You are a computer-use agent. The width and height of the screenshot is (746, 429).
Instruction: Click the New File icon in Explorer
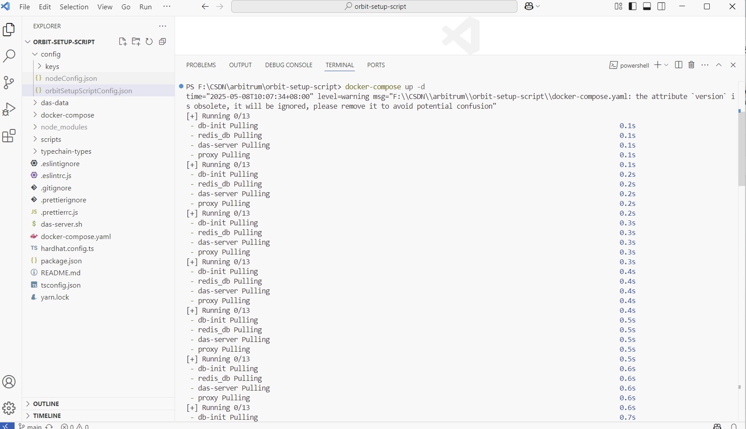point(123,42)
